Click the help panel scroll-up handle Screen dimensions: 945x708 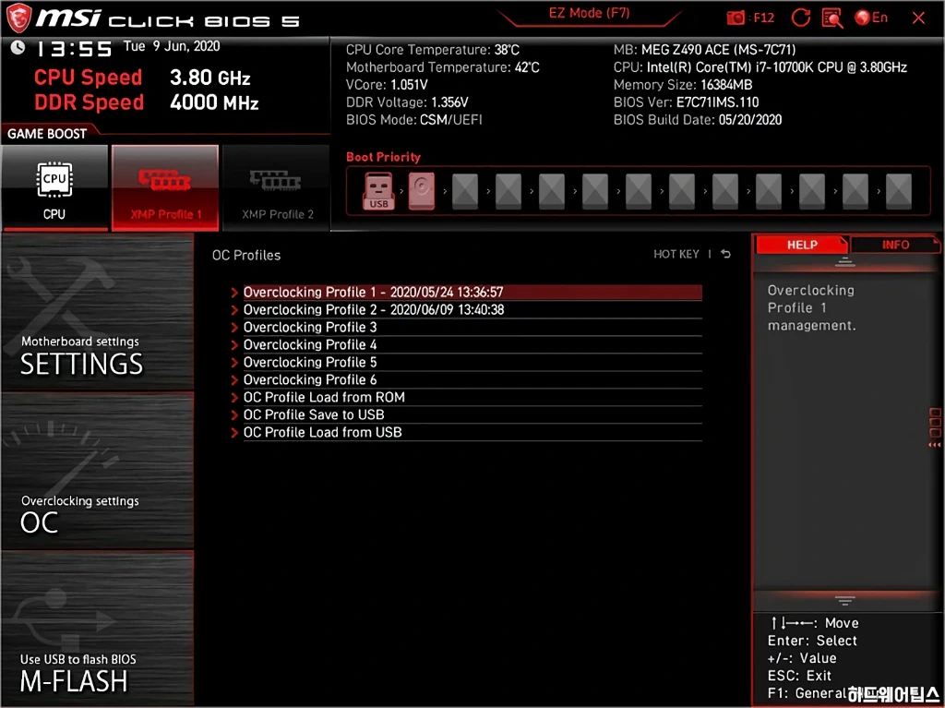point(844,262)
